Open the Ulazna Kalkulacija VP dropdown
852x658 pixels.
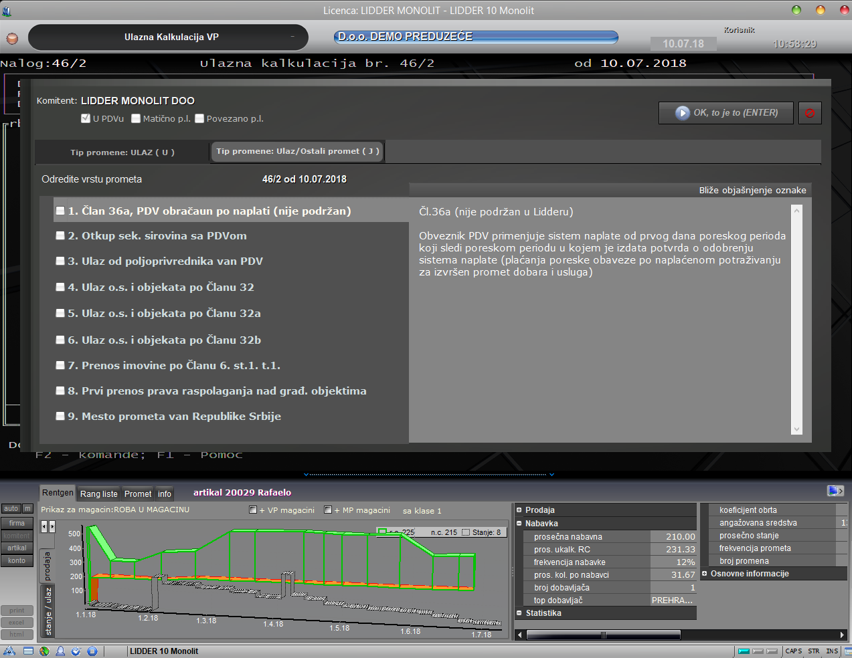[168, 37]
